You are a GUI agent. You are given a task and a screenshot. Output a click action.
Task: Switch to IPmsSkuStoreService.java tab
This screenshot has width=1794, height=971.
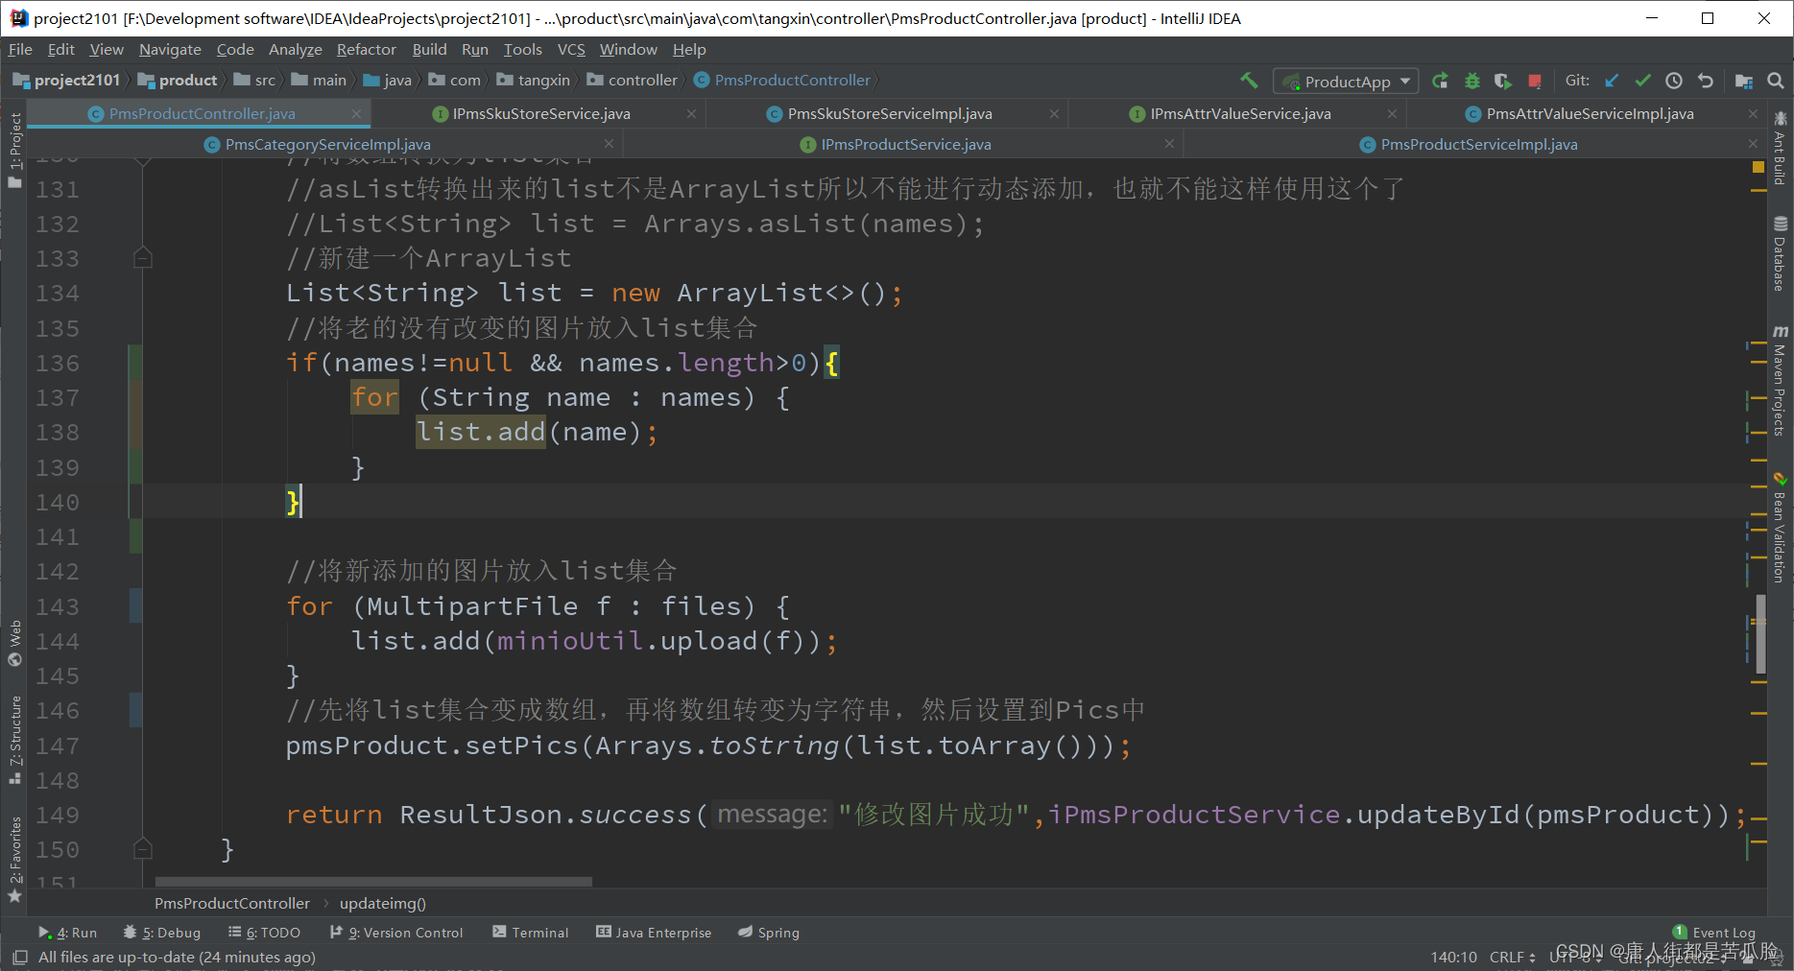[541, 113]
